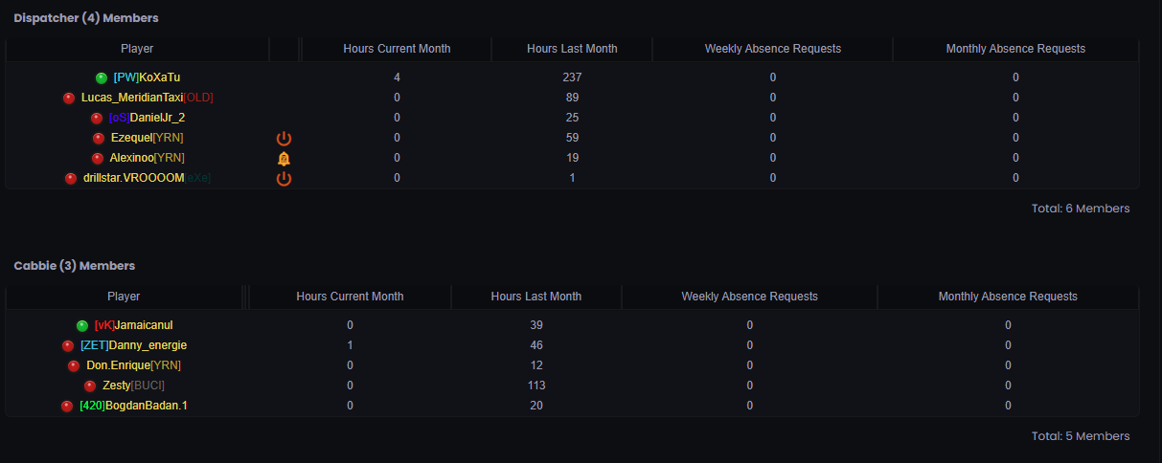Click the Cabbie table Player column header

(x=124, y=297)
